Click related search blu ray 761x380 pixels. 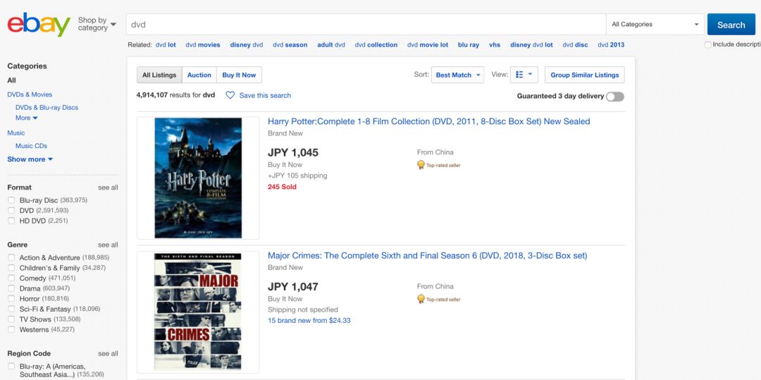click(469, 44)
